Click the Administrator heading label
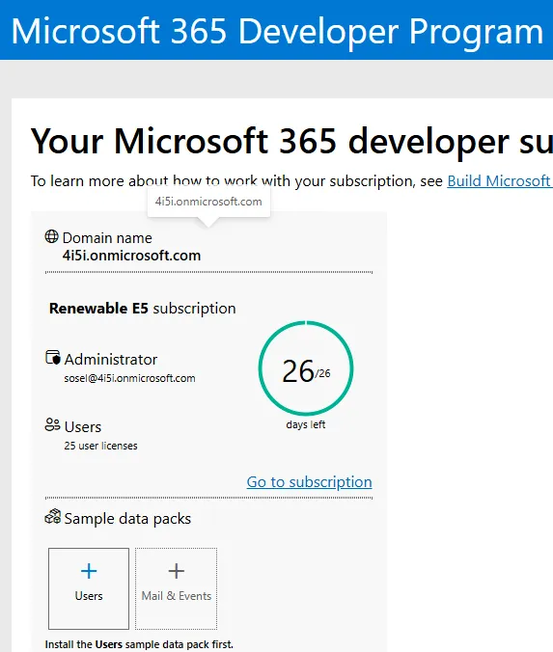The image size is (553, 652). [x=111, y=359]
